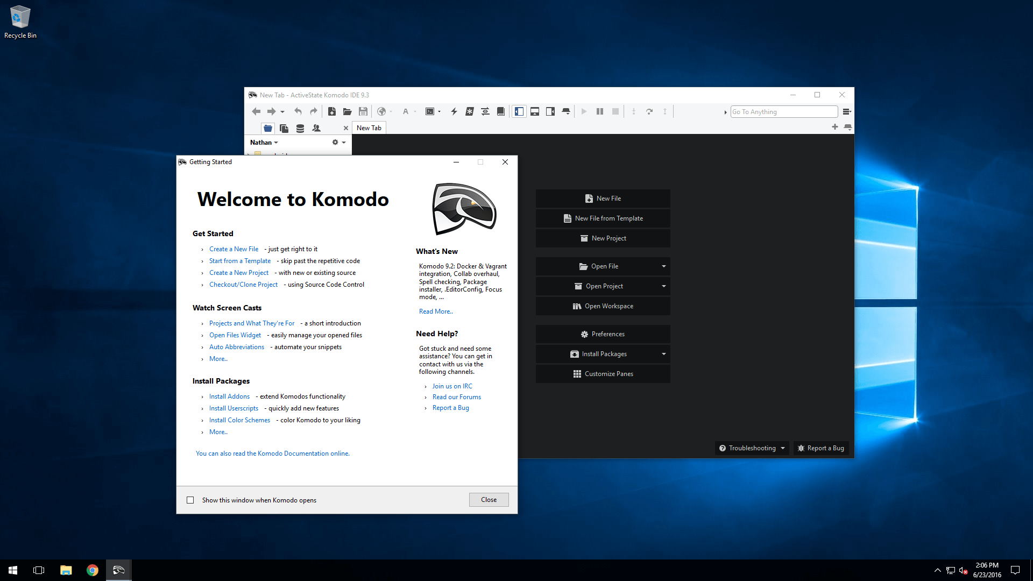Click the Read More.. link under What's New
Screen dimensions: 1033x581
coord(436,311)
